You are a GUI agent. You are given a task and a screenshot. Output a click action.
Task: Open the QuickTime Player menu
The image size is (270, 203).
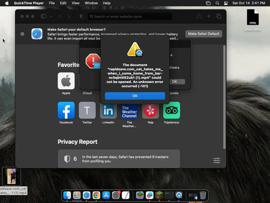[x=29, y=3]
